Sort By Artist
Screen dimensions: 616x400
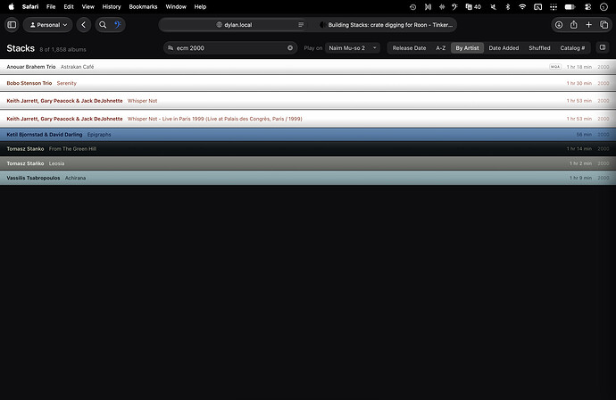point(467,48)
